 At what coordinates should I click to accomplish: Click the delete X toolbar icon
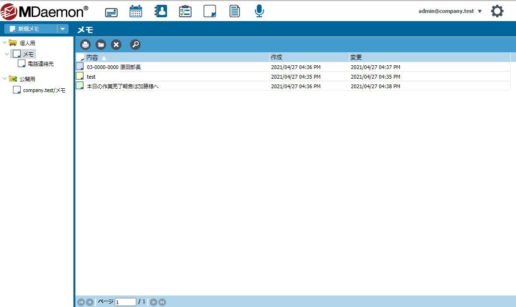point(116,45)
